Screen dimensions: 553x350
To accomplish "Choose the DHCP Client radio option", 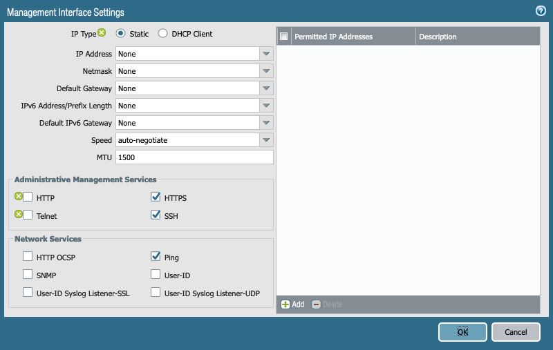I will (163, 34).
